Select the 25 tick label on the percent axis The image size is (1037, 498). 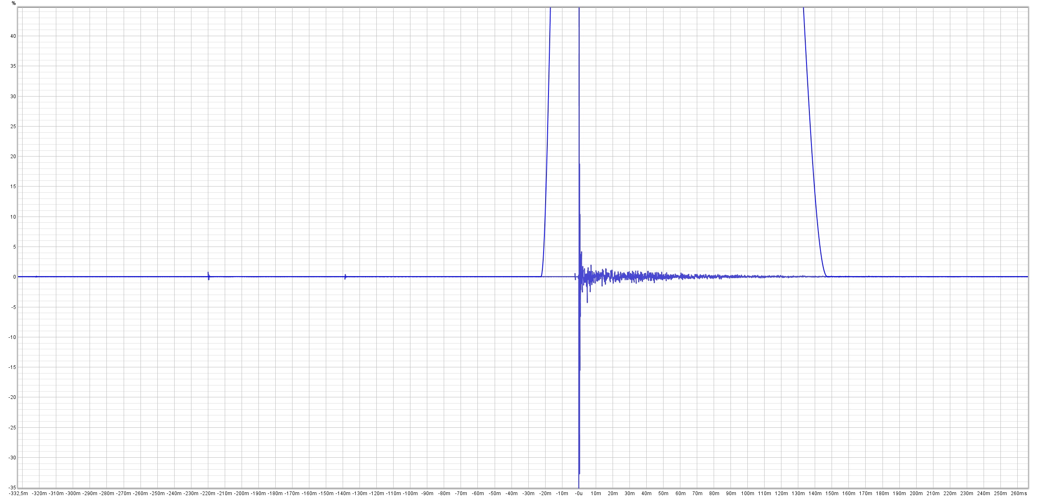(x=14, y=127)
